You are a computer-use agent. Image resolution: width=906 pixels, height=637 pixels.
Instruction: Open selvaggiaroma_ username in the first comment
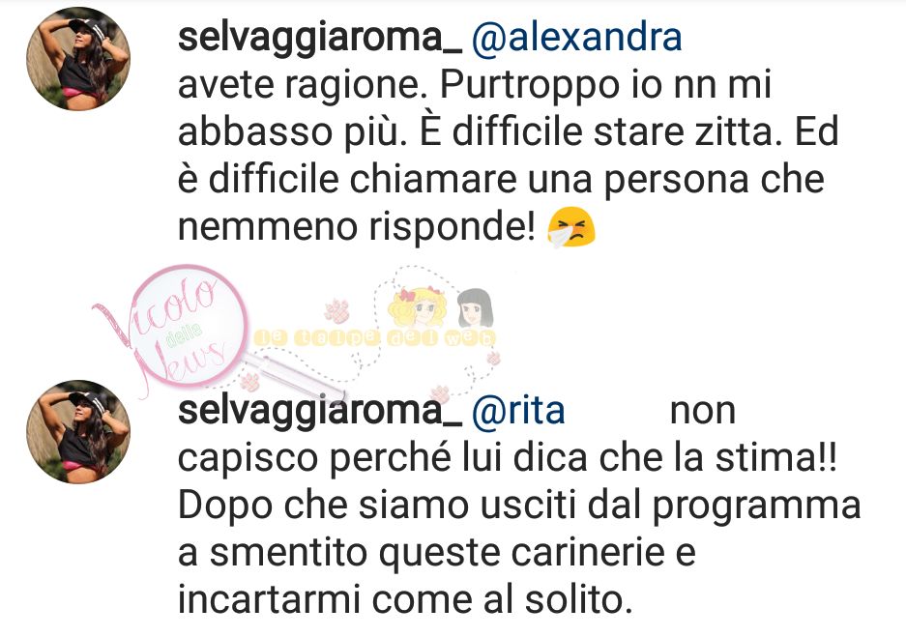pyautogui.click(x=319, y=40)
